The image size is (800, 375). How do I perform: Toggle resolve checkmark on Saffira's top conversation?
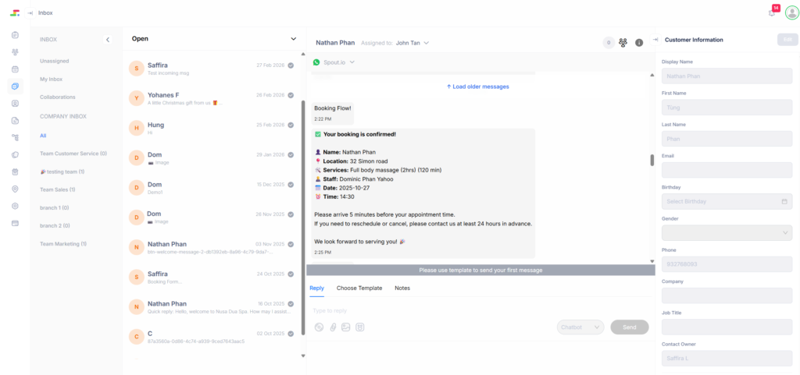pos(291,65)
